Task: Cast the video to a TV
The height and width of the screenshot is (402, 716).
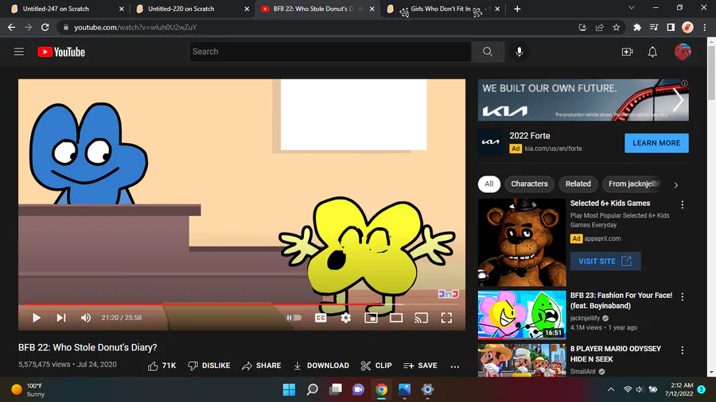Action: 421,318
